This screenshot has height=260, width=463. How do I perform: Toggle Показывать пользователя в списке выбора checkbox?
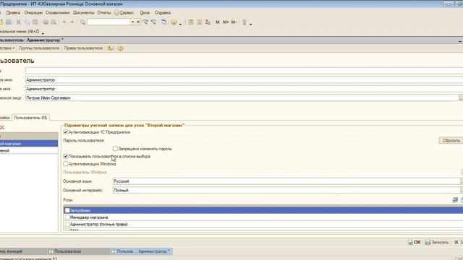tap(66, 156)
